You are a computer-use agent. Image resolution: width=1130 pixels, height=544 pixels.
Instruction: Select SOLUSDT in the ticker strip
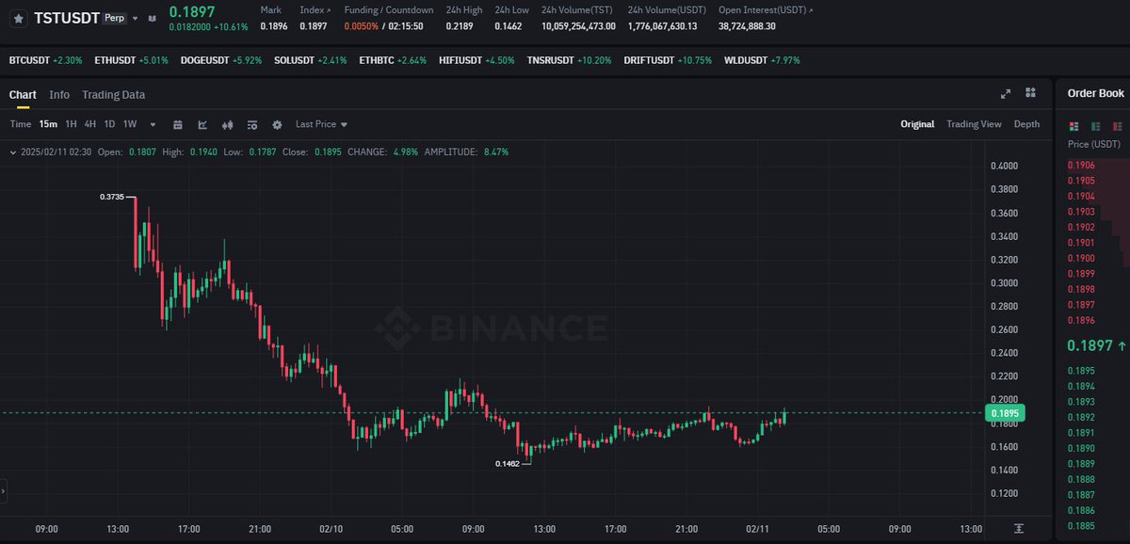[x=311, y=60]
